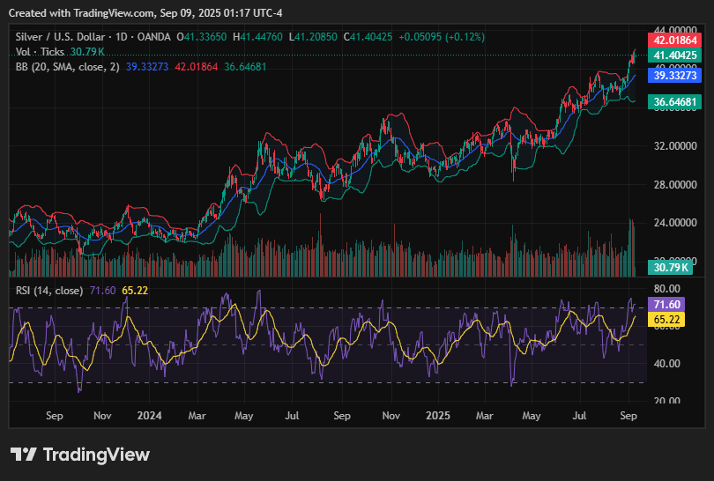This screenshot has width=714, height=481.
Task: Click blue 39.33273 value in BB legend
Action: (147, 67)
